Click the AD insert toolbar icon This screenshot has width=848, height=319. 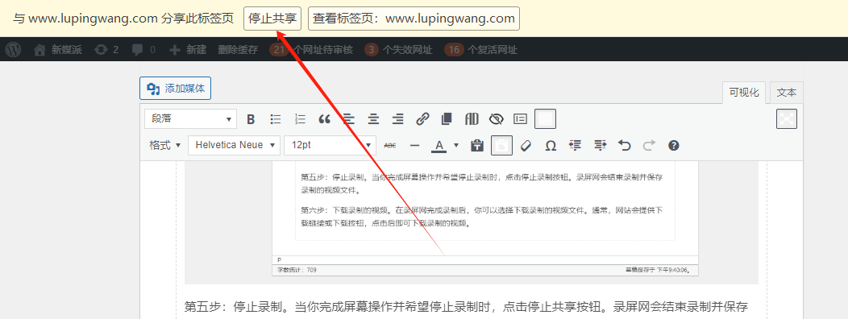click(472, 119)
